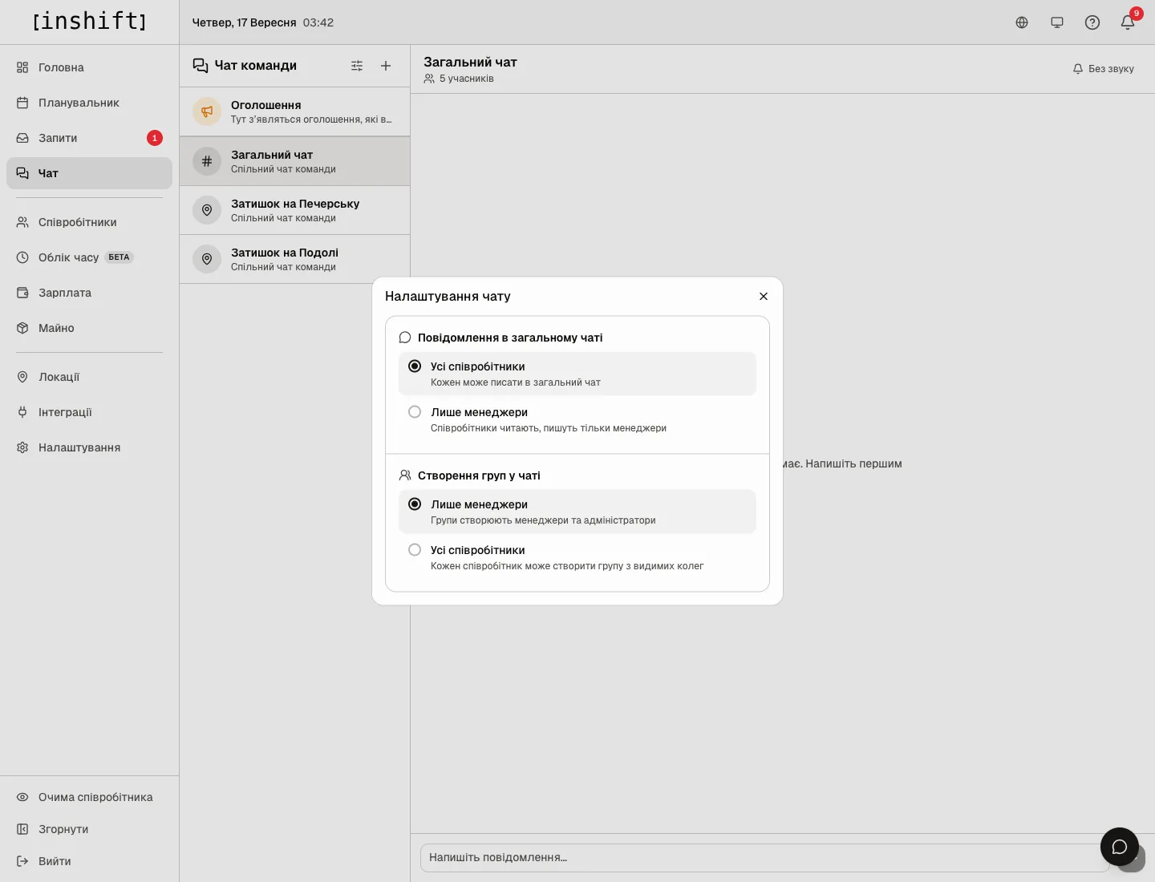This screenshot has height=882, width=1155.
Task: Open Запити section with badge
Action: tap(89, 138)
